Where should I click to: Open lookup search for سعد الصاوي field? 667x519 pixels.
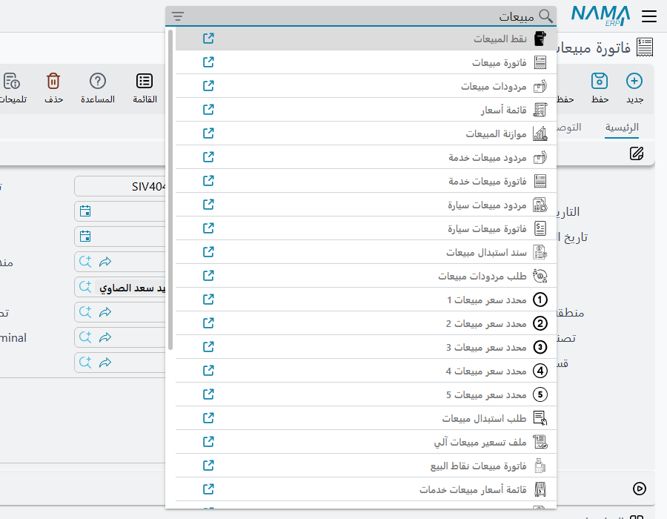[x=85, y=287]
